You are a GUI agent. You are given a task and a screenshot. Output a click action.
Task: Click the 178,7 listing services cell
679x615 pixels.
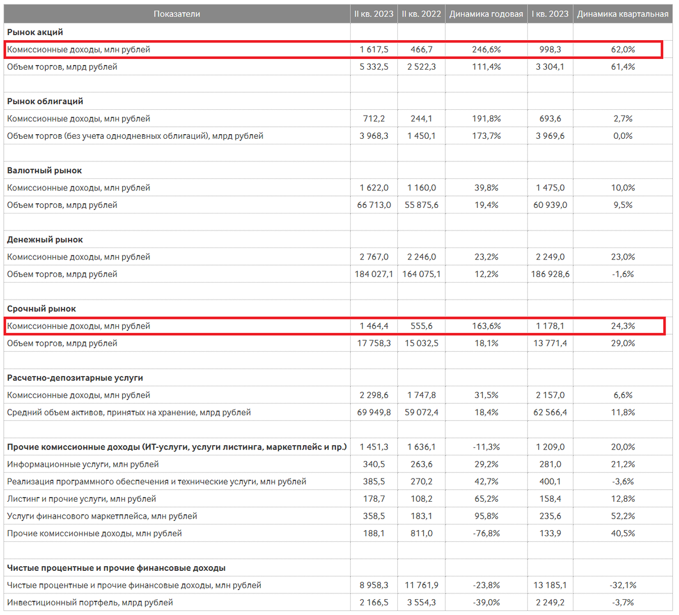pos(374,499)
